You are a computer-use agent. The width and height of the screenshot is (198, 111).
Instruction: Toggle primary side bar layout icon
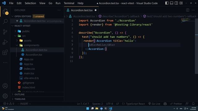167,3
